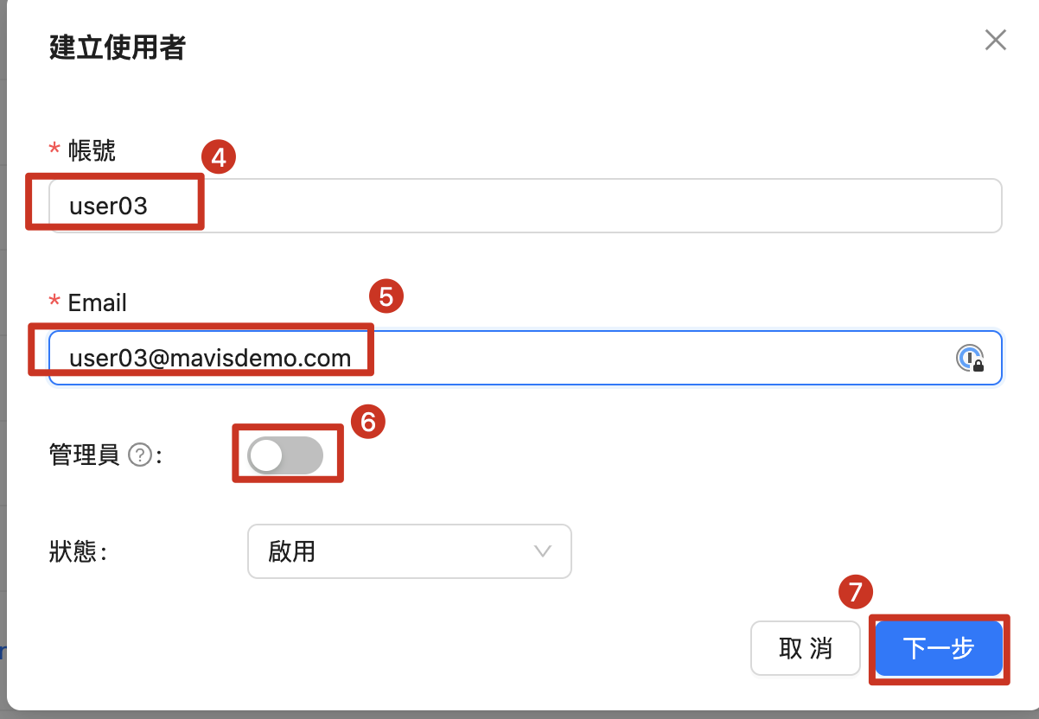Click the password manager icon in Email field
The width and height of the screenshot is (1039, 719).
click(970, 358)
